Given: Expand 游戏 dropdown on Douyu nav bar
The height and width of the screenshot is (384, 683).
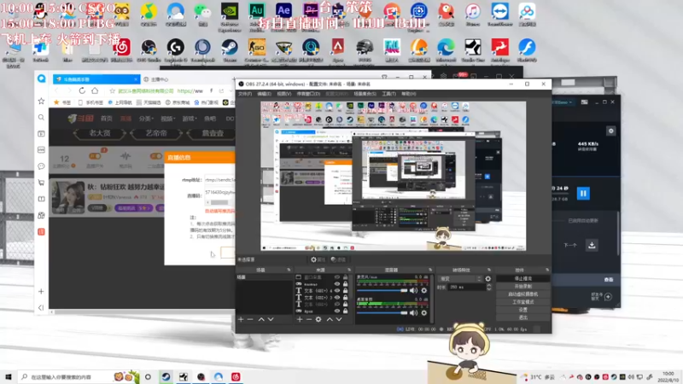Looking at the screenshot, I should click(189, 119).
